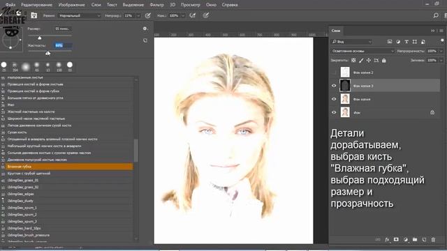
Task: Filter layers by type (T) icon
Action: point(406,42)
